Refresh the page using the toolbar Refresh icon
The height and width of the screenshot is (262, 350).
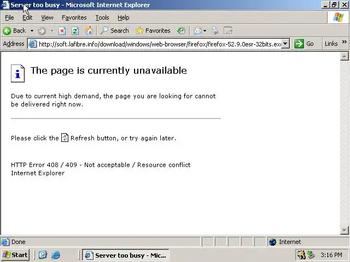pos(75,31)
